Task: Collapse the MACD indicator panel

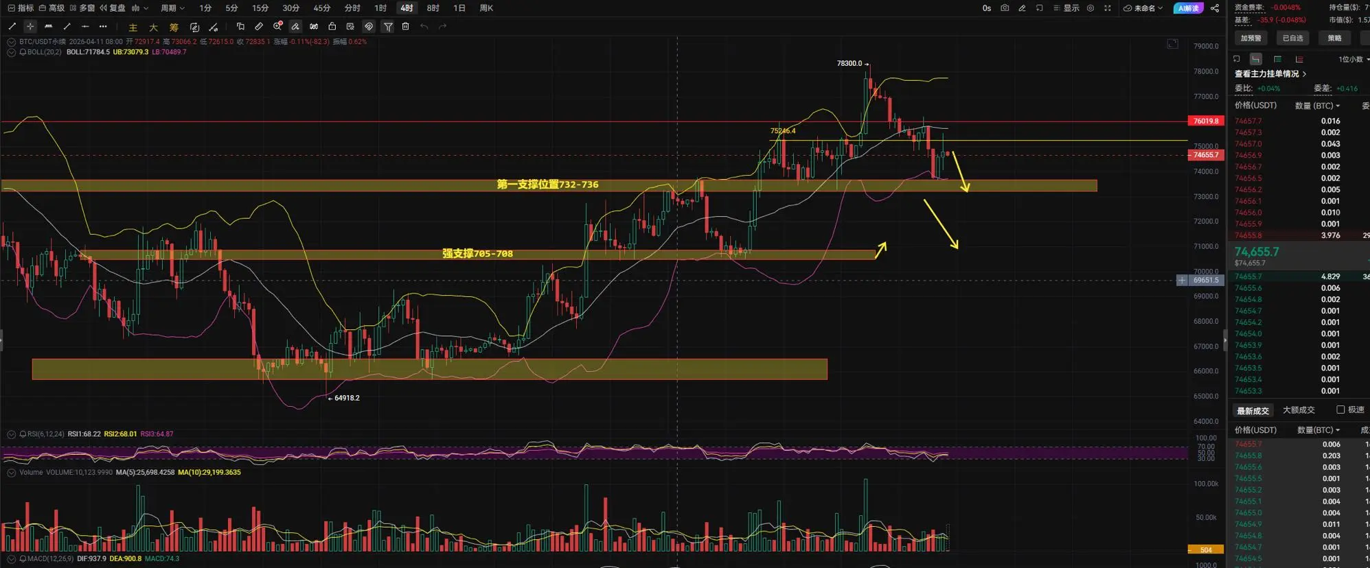Action: pyautogui.click(x=12, y=559)
